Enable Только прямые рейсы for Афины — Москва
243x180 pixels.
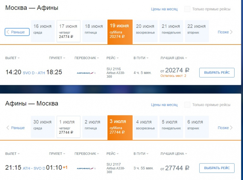[187, 105]
